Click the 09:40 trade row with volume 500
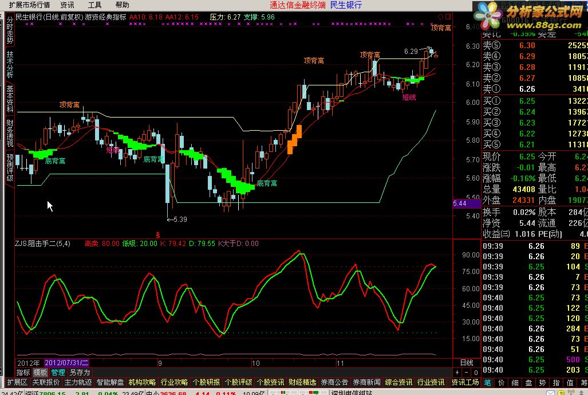Screen dimensions: 588x395 535,359
